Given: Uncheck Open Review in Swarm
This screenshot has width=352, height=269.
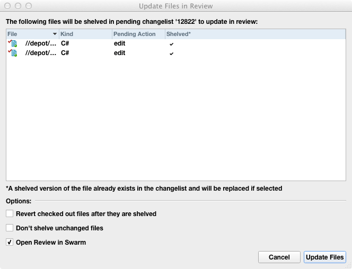Looking at the screenshot, I should [x=10, y=243].
